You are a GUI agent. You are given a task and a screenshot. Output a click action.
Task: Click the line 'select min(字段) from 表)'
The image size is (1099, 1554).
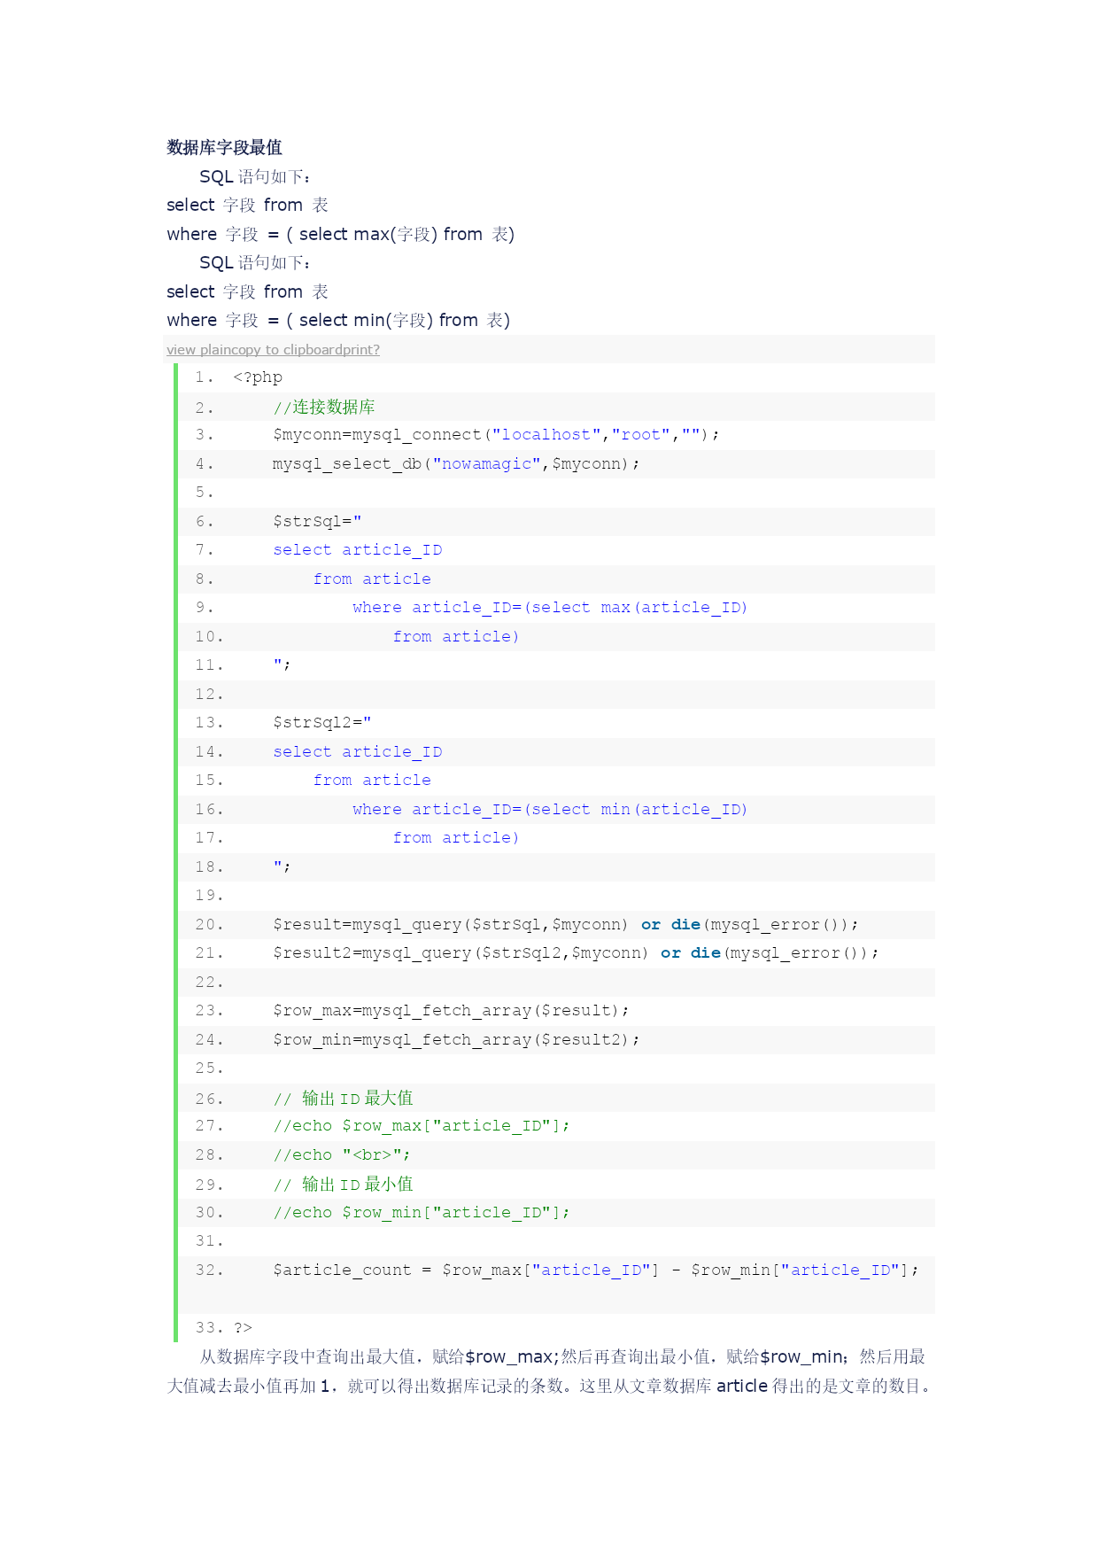point(338,320)
